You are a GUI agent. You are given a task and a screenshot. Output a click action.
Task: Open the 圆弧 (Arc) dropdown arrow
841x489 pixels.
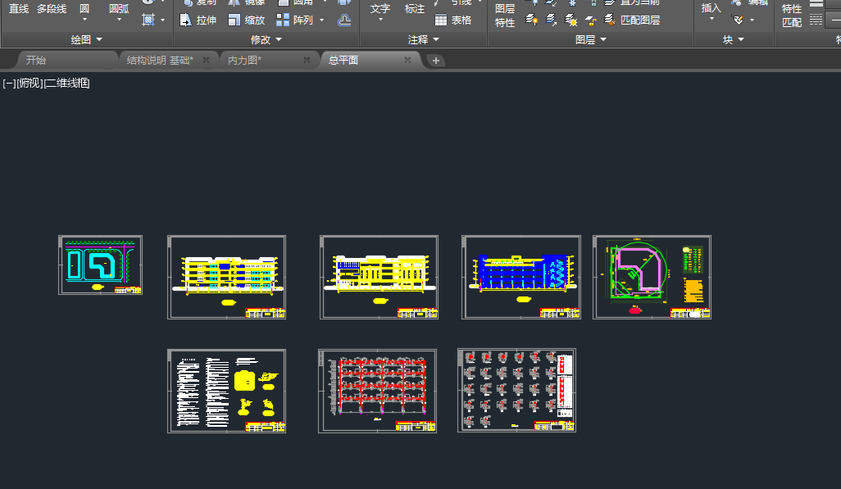pyautogui.click(x=119, y=20)
